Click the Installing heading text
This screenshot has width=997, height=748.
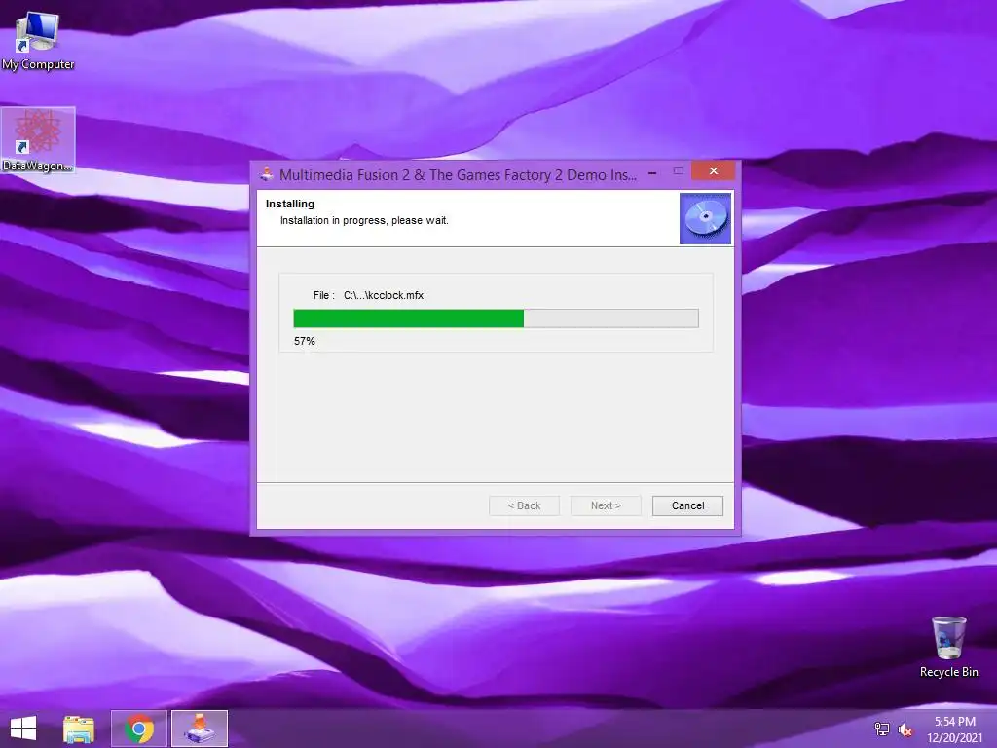coord(290,204)
